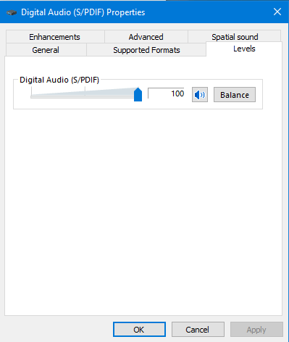Viewport: 289px width, 342px height.
Task: Open the Advanced tab
Action: point(146,37)
